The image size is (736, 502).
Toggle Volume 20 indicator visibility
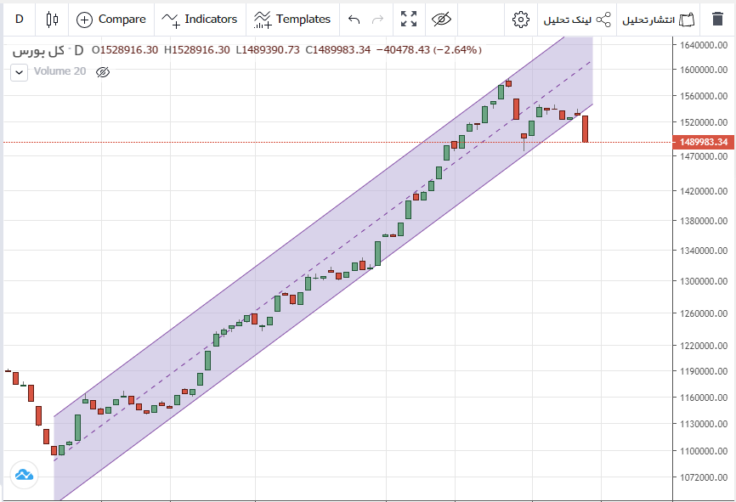[103, 72]
